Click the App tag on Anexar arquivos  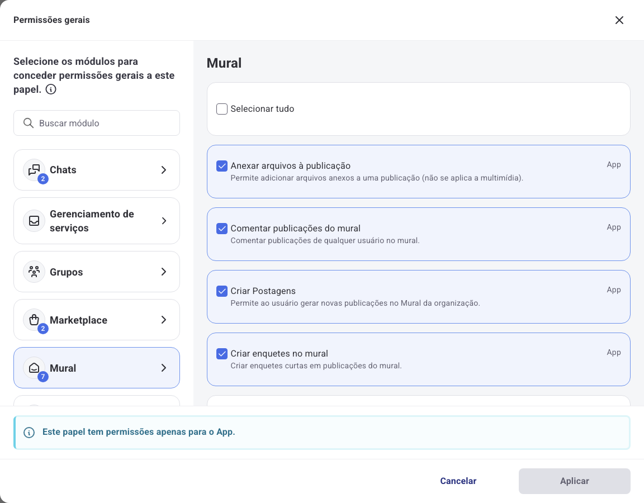click(x=614, y=165)
